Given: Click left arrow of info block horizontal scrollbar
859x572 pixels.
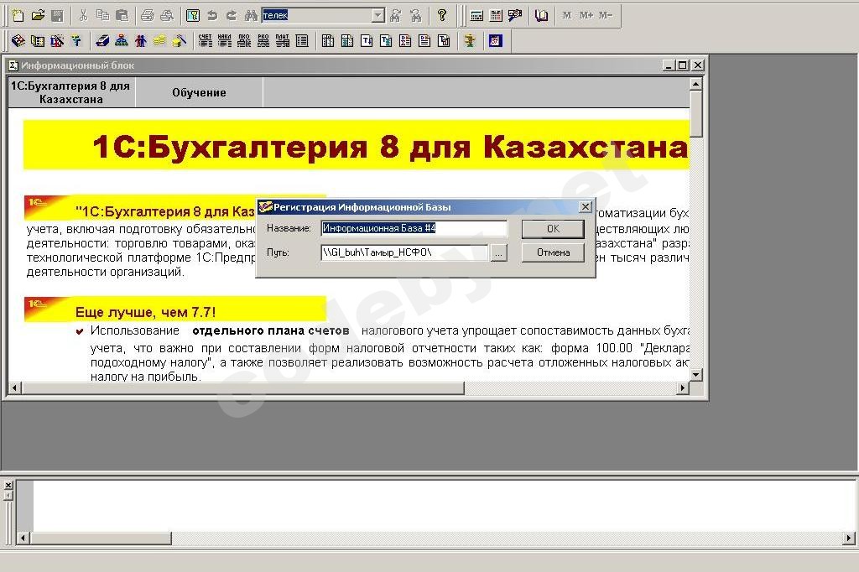Looking at the screenshot, I should [15, 388].
